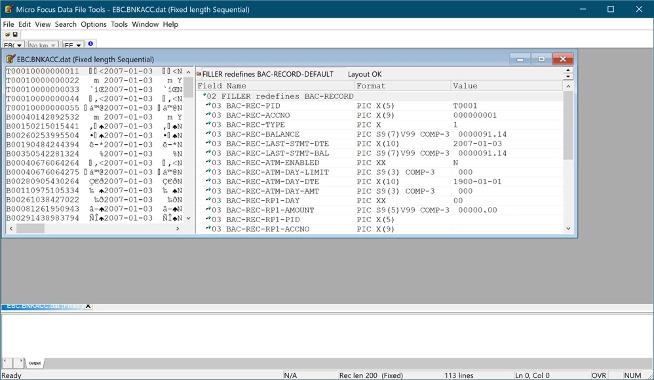
Task: Click the icon beside 02 FILLER redefines BAC-RECORD
Action: 204,96
